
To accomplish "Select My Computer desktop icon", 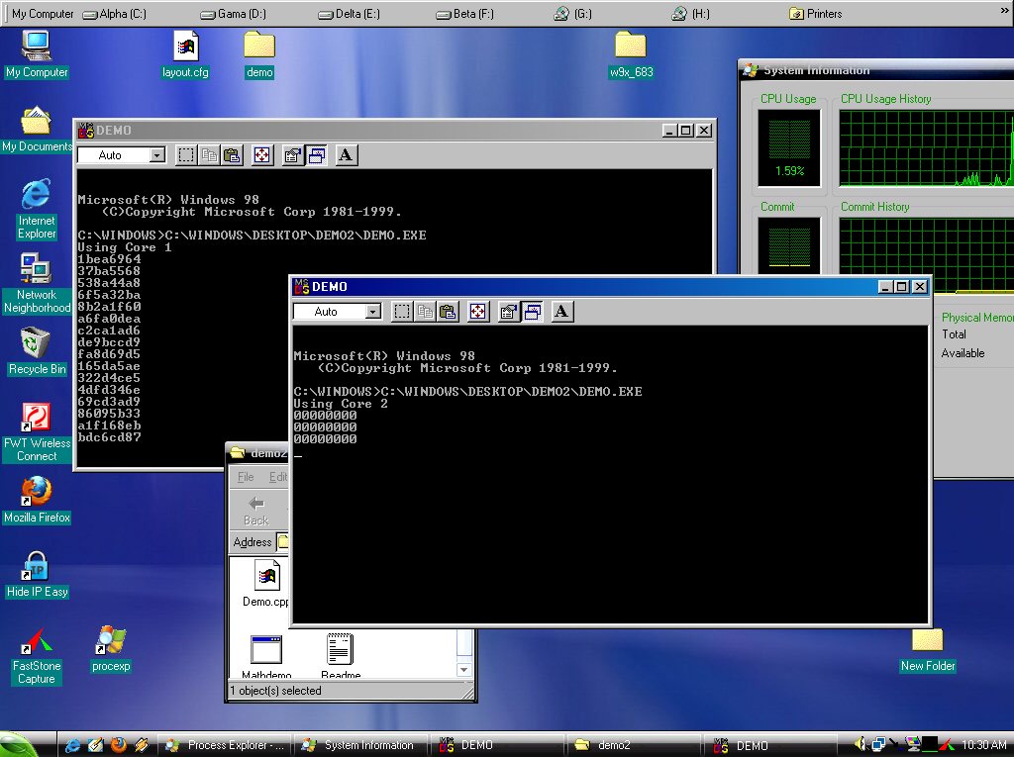I will pyautogui.click(x=37, y=54).
